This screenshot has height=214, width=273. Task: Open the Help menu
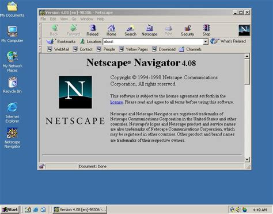101,19
